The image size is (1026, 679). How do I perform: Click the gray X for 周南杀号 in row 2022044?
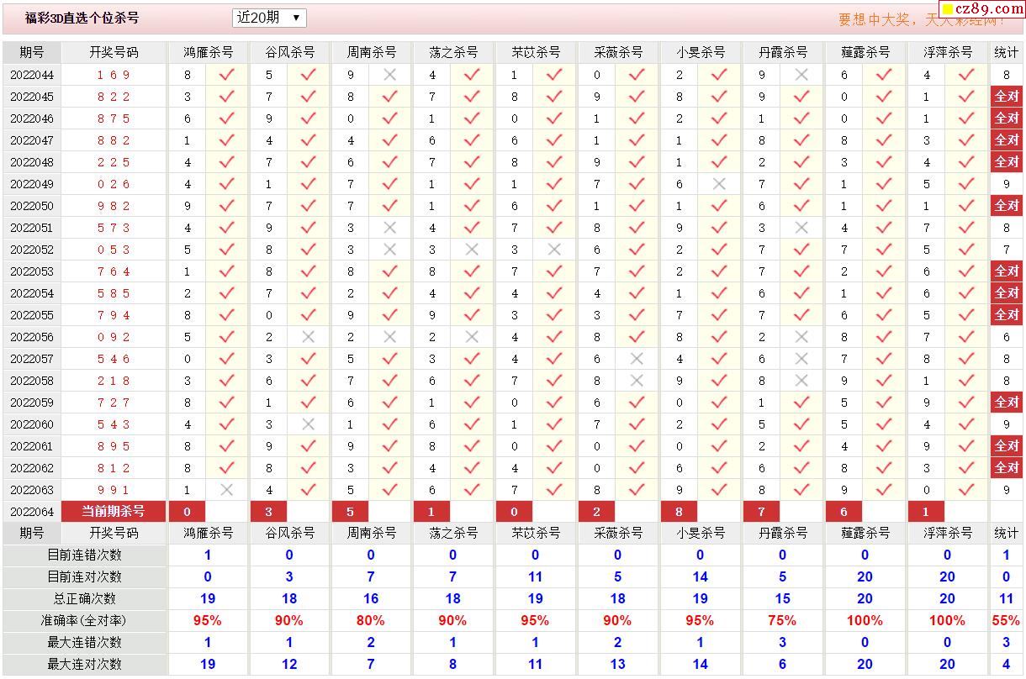(x=389, y=75)
